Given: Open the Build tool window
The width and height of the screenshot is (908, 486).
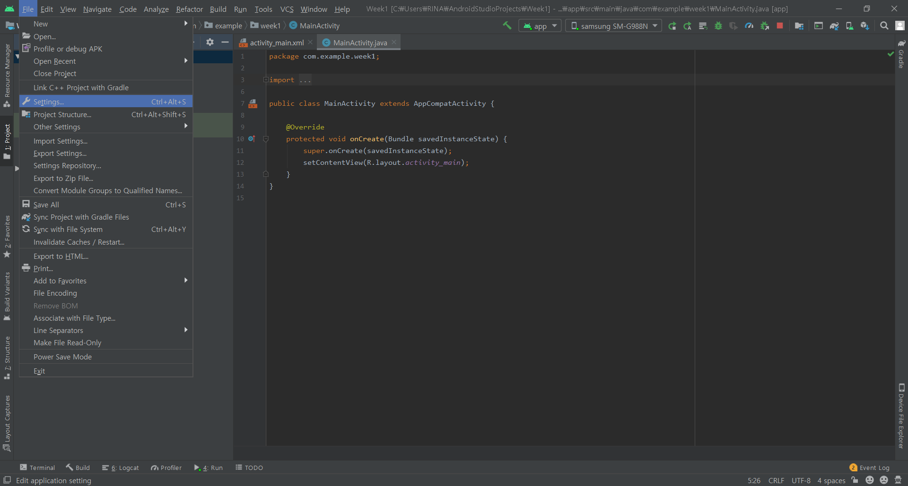Looking at the screenshot, I should pos(78,468).
